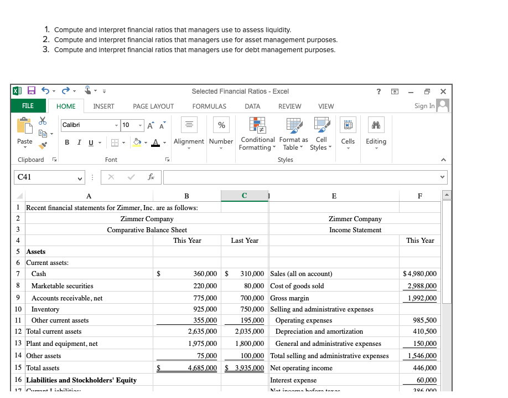Screen dimensions: 508x398
Task: Select Net operating income value 446,000
Action: (420, 368)
